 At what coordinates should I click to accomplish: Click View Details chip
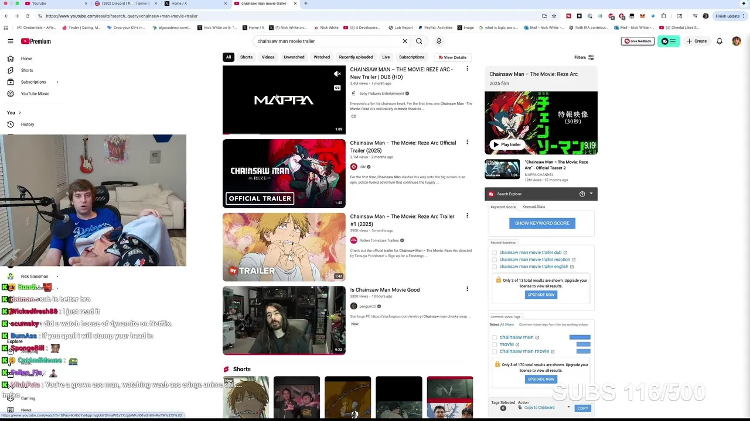(x=452, y=57)
